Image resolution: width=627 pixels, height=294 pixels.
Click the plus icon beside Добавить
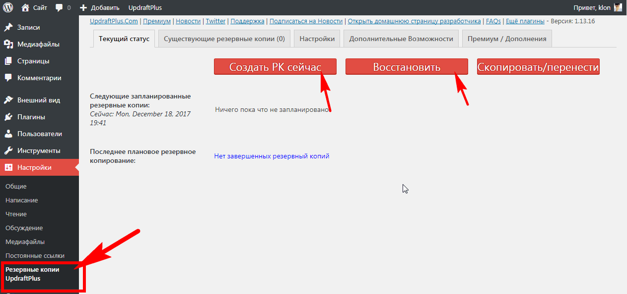click(83, 7)
